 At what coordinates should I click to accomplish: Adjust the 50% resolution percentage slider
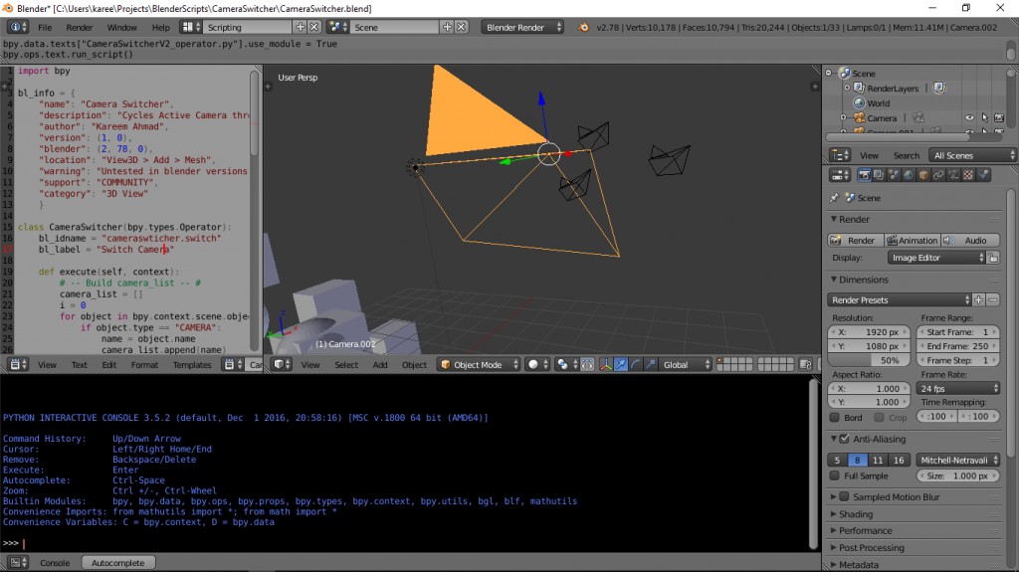(869, 360)
